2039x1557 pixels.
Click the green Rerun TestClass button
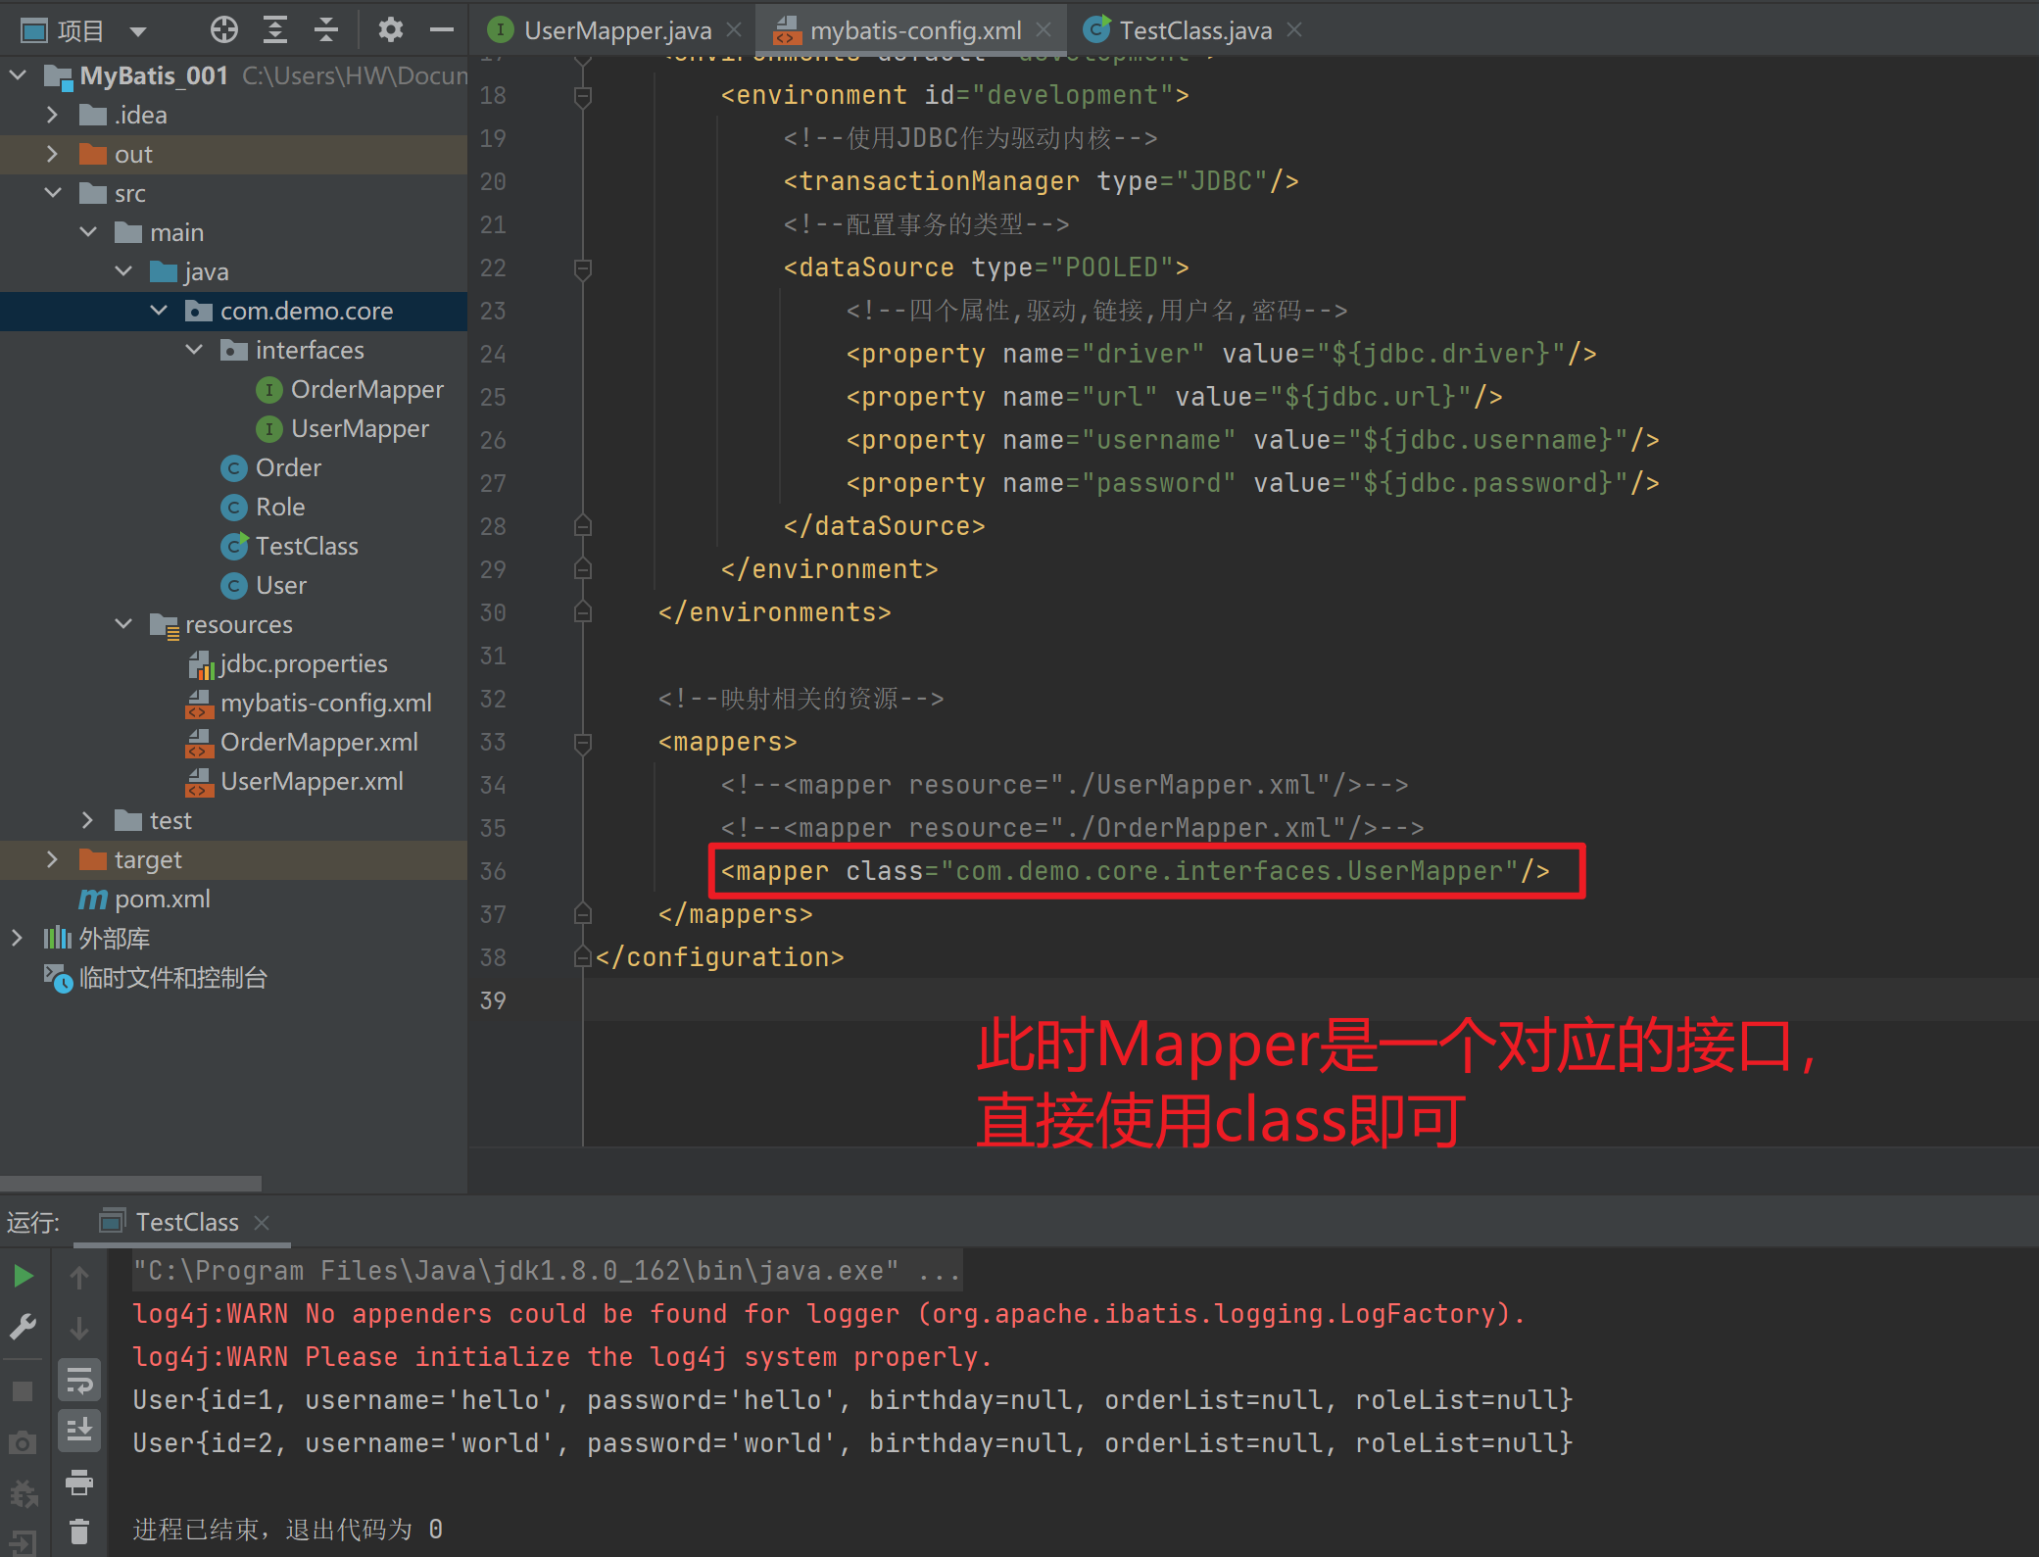24,1276
